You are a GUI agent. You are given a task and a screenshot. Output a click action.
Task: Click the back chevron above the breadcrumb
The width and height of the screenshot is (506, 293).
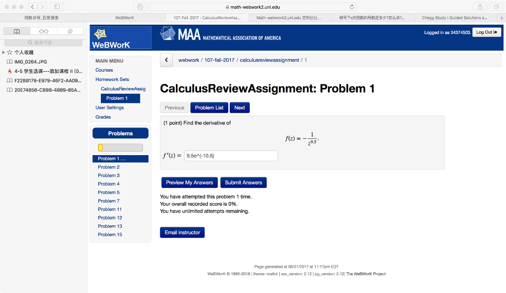[166, 60]
